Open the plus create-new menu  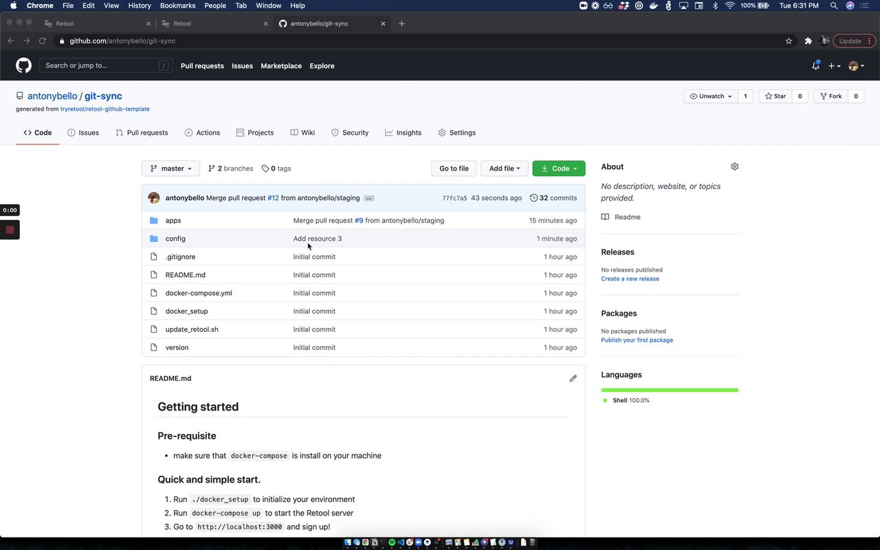[835, 66]
